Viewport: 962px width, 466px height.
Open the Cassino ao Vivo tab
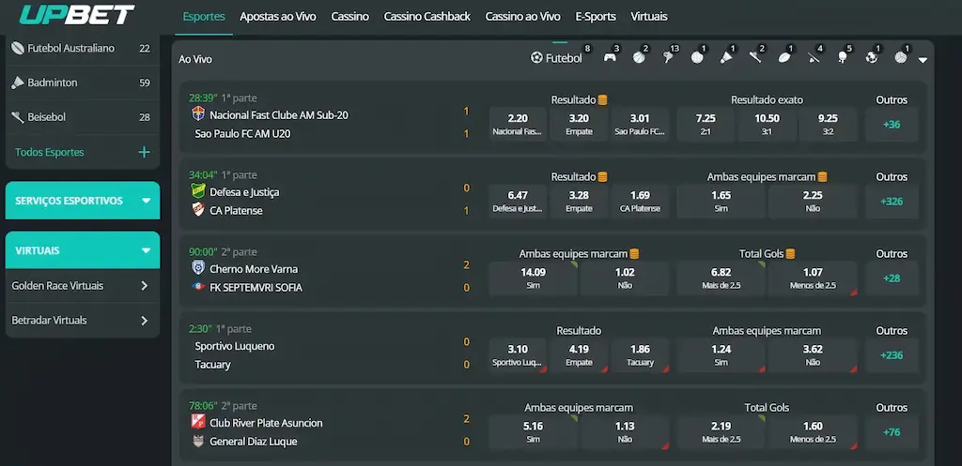pyautogui.click(x=522, y=17)
